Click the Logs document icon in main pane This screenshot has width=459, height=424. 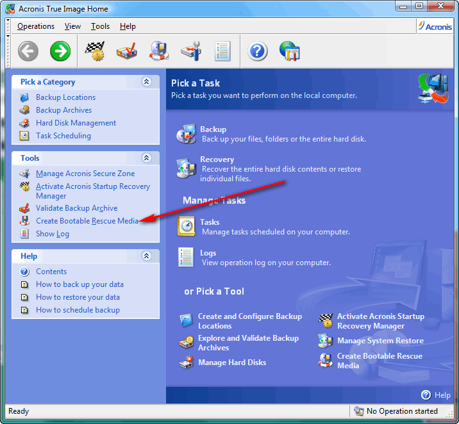pyautogui.click(x=186, y=257)
